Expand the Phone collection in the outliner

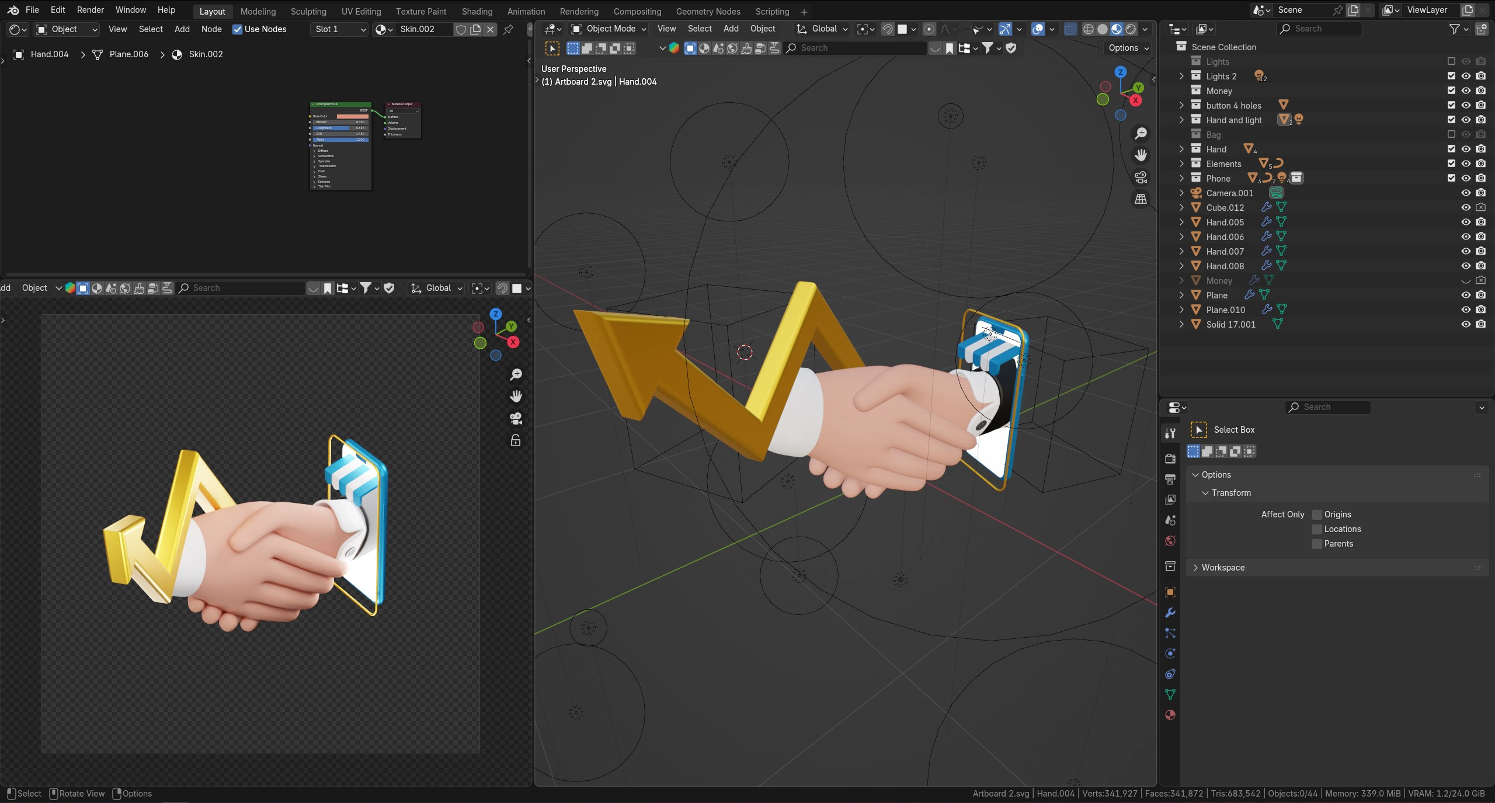[1181, 178]
